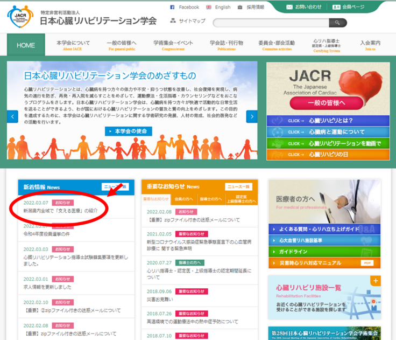Expand 心臓リハビリ施設一覧 with the plus icon

click(375, 281)
